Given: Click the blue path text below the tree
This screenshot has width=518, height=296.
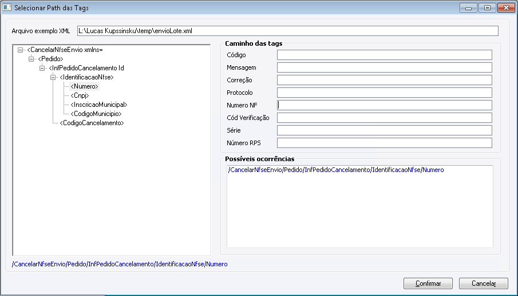Looking at the screenshot, I should (120, 264).
